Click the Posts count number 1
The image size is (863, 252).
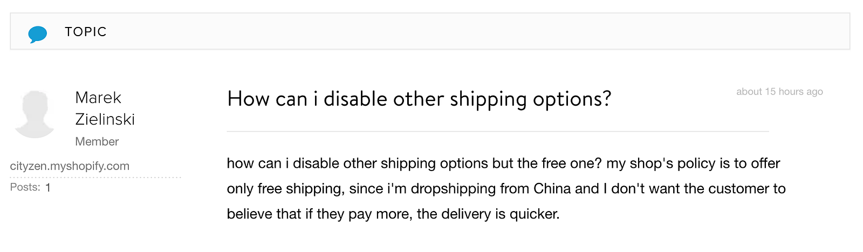click(x=48, y=188)
